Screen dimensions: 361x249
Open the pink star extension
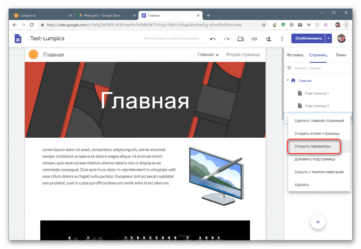(x=326, y=25)
